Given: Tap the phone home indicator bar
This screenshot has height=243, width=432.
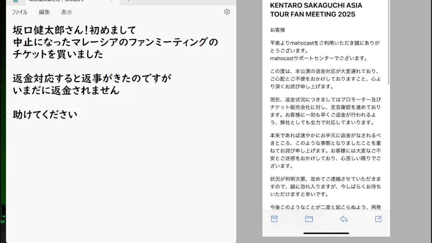Looking at the screenshot, I should (x=326, y=233).
